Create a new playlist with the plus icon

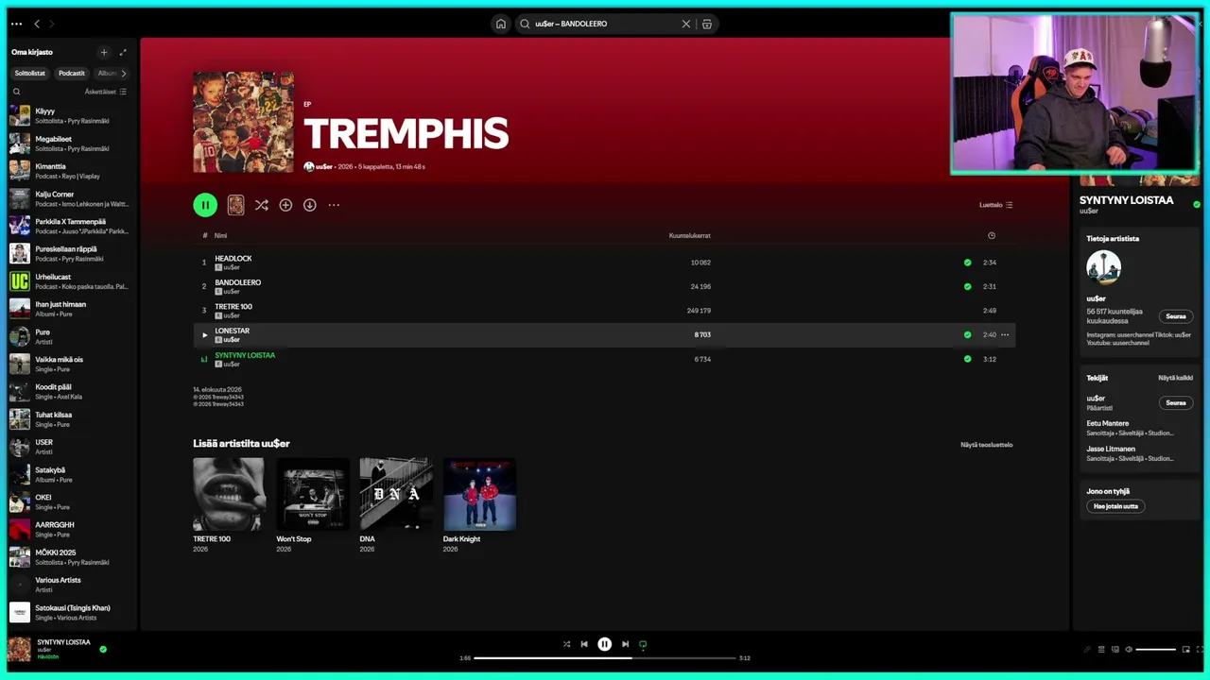104,52
